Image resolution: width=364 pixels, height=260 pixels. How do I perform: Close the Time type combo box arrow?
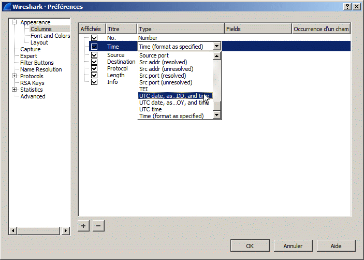tap(217, 47)
